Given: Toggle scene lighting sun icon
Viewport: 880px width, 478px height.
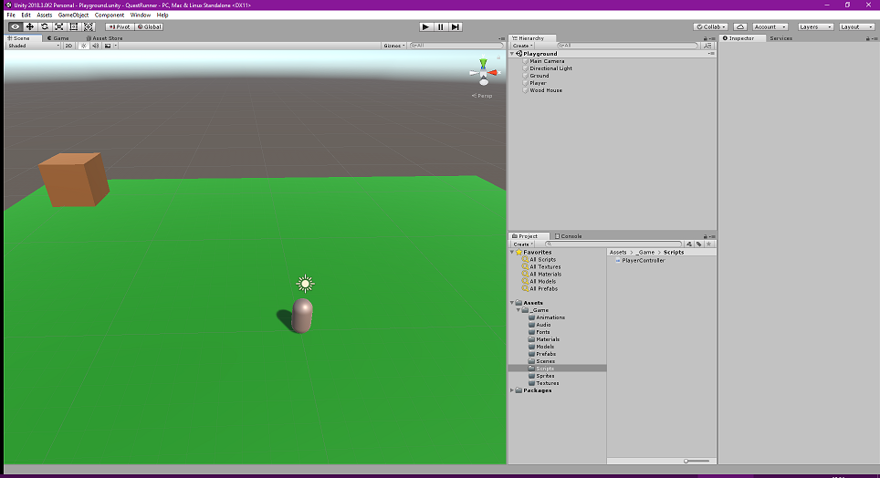Looking at the screenshot, I should pos(83,46).
